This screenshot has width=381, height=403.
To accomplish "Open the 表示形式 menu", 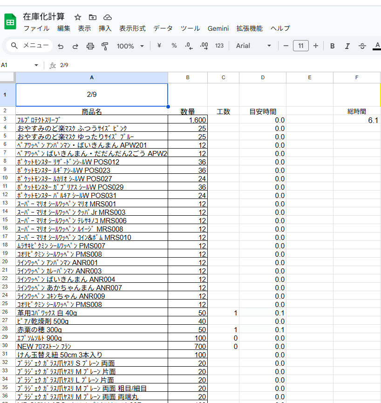I will coord(132,28).
